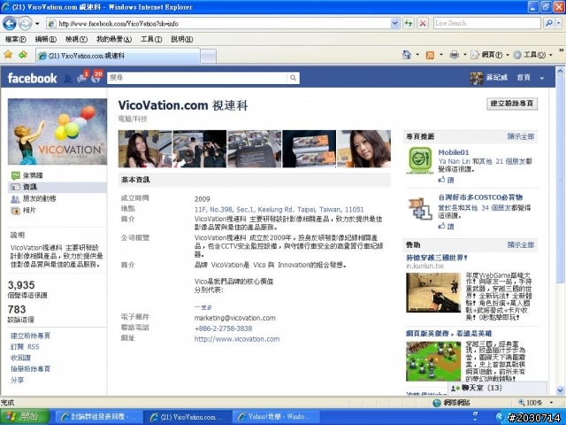This screenshot has width=566, height=425.
Task: Click the Facebook search magnifier button
Action: click(294, 78)
